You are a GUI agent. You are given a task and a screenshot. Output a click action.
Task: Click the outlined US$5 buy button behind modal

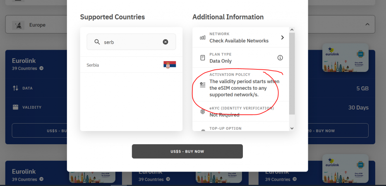point(39,131)
